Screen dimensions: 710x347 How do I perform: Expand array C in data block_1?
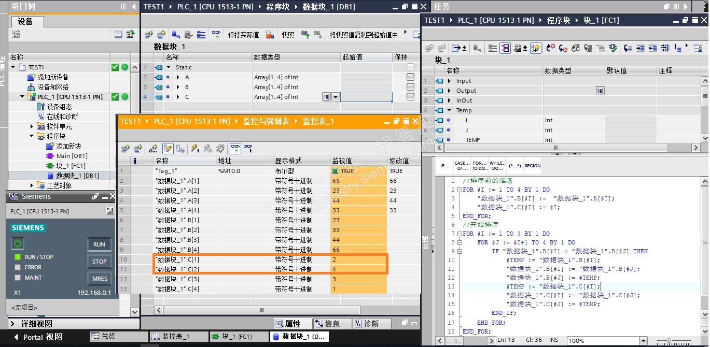(x=178, y=97)
